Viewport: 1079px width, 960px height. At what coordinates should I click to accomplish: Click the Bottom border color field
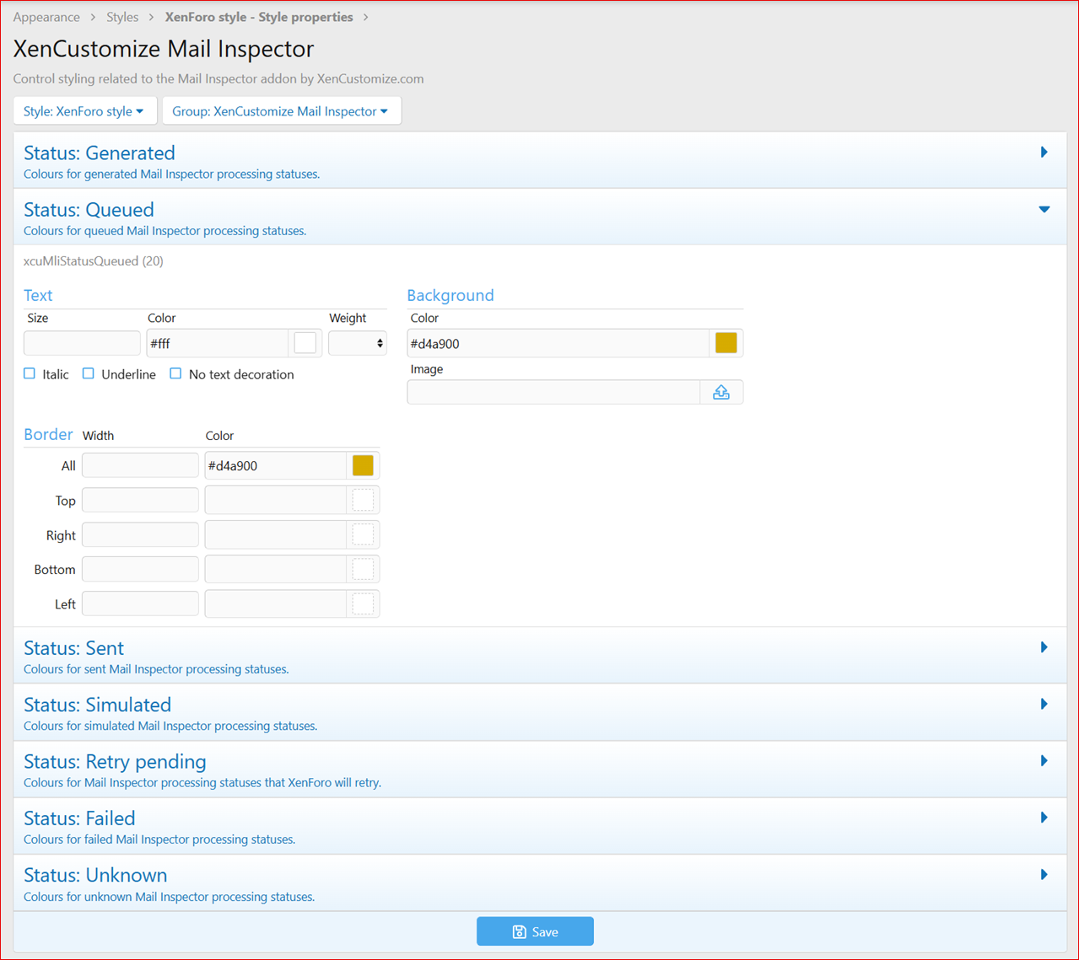[x=276, y=569]
